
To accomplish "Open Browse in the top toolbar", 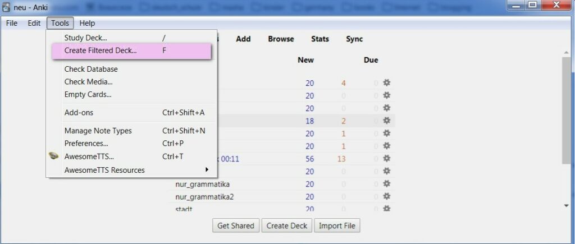I will tap(281, 39).
